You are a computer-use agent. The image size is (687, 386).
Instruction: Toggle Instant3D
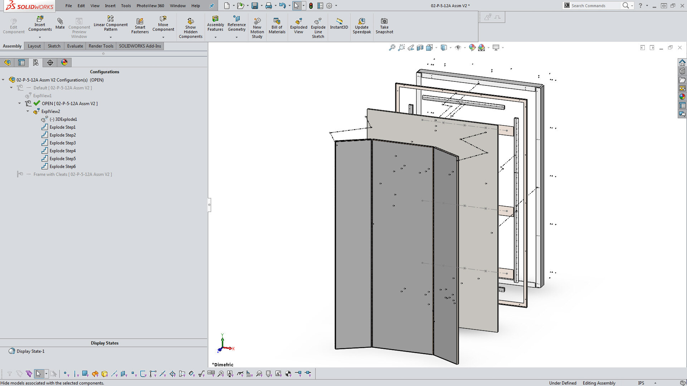(339, 24)
